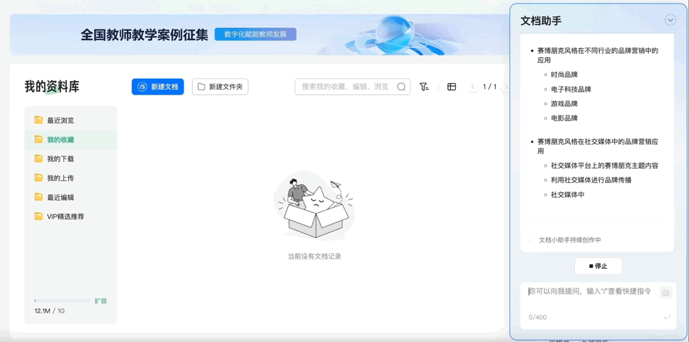The image size is (689, 342).
Task: Go to previous page arrow
Action: [x=473, y=87]
